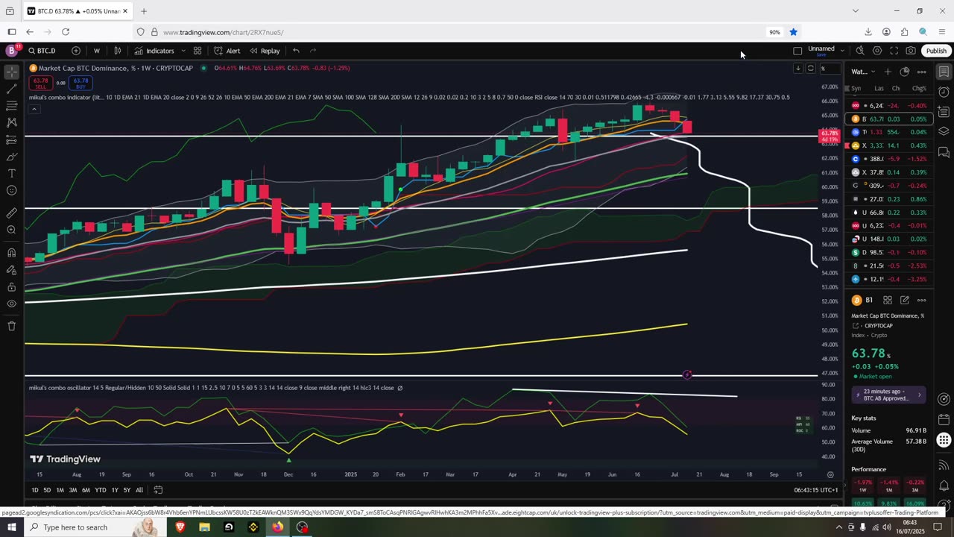
Task: Open timezone setting 06:43:15 UTC+1
Action: tap(815, 490)
